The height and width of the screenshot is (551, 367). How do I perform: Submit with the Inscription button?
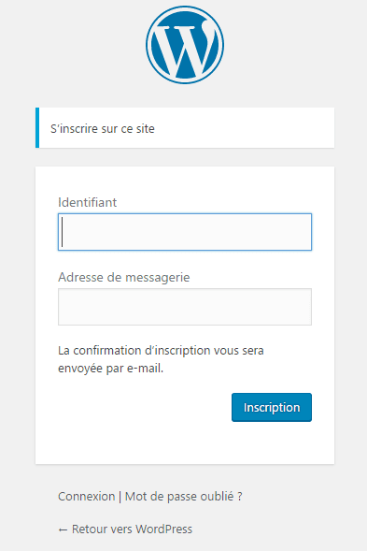pos(272,407)
